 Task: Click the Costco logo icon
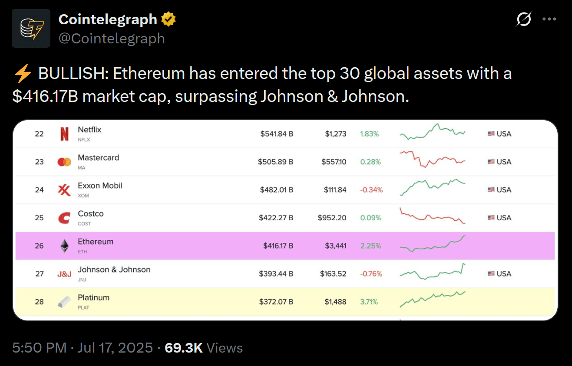coord(64,218)
